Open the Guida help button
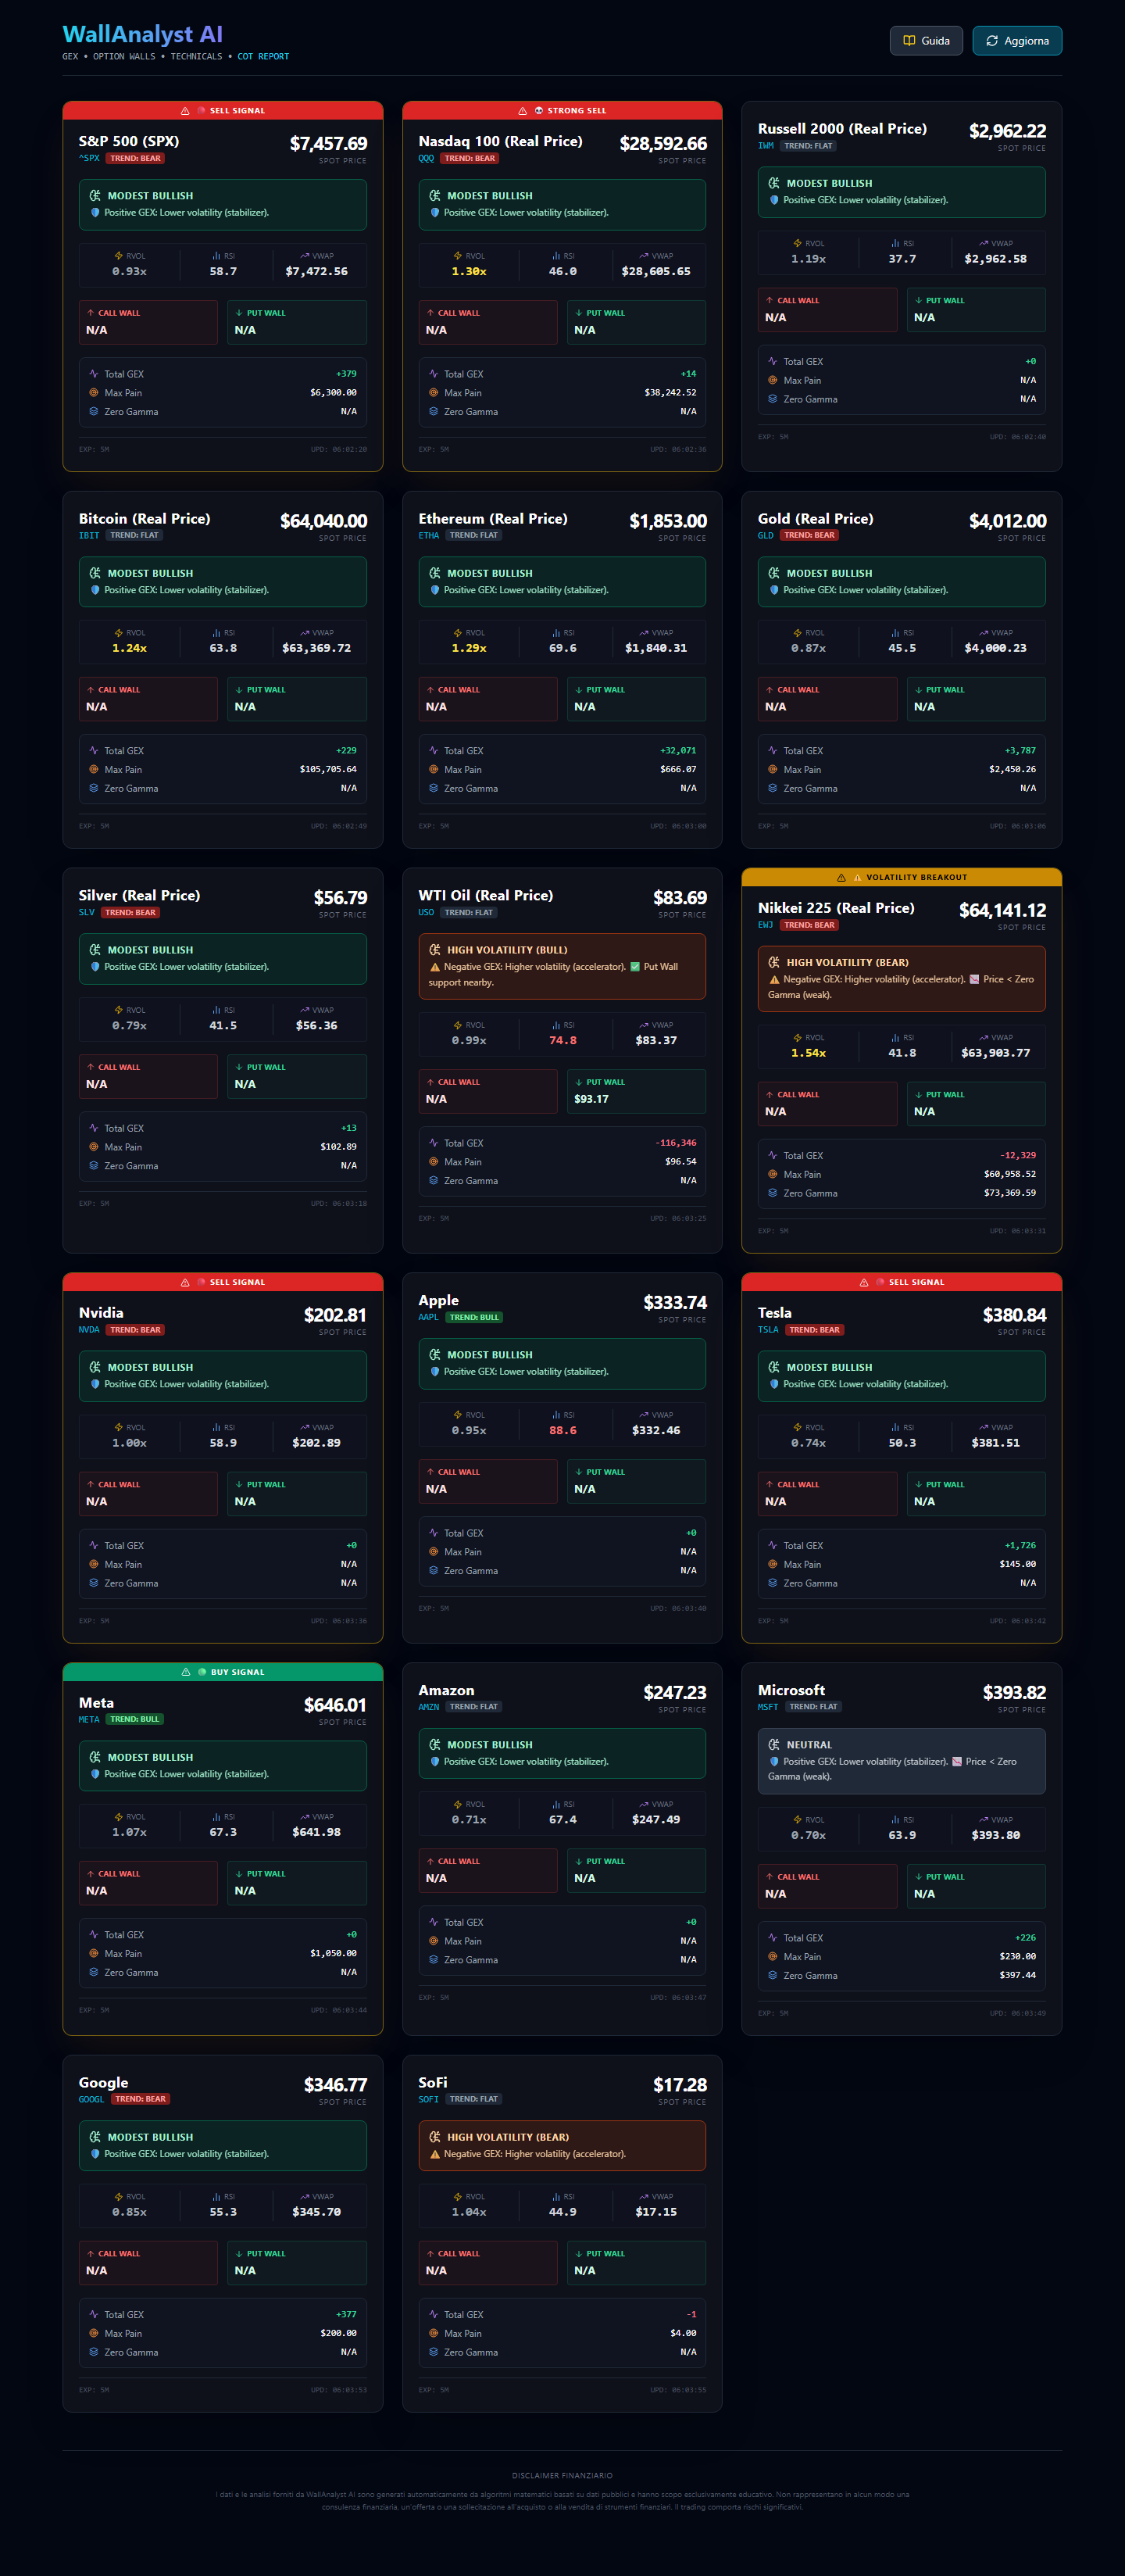Screen dimensions: 1125x2576 coord(926,41)
